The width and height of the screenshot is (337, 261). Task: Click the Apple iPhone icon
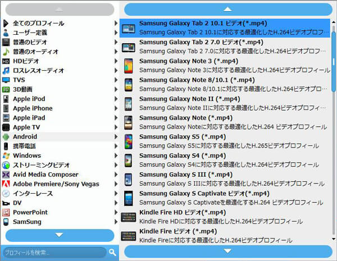(6, 108)
